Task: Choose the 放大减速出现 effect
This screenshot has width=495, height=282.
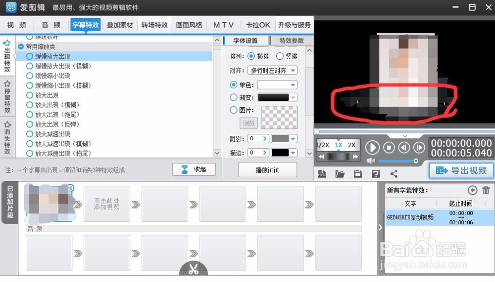Action: tap(30, 134)
